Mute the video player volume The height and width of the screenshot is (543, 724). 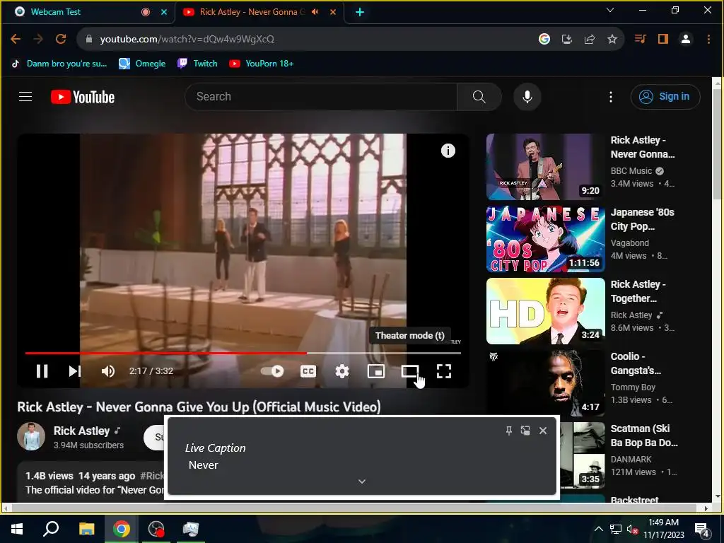[x=108, y=371]
